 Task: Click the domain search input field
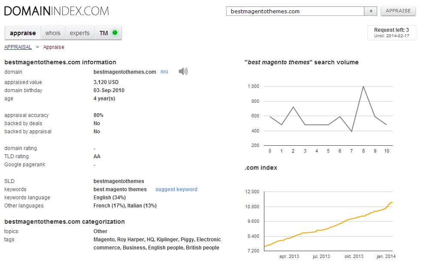click(295, 11)
